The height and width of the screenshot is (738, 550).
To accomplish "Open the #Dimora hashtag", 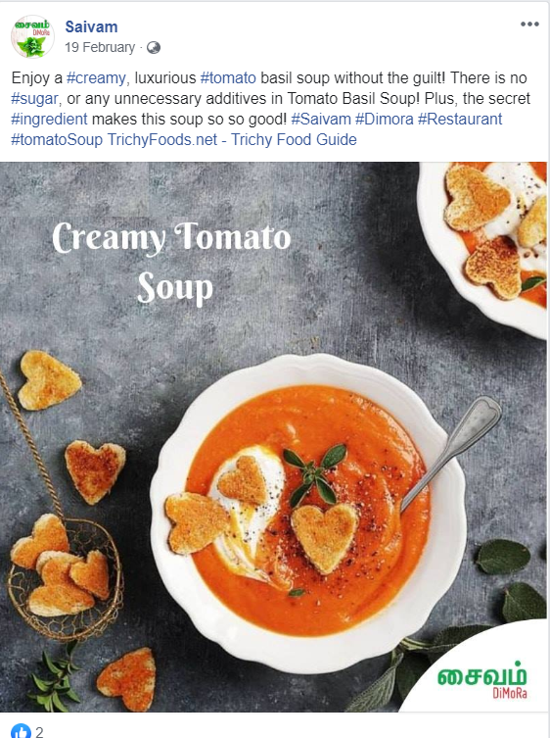I will 384,119.
